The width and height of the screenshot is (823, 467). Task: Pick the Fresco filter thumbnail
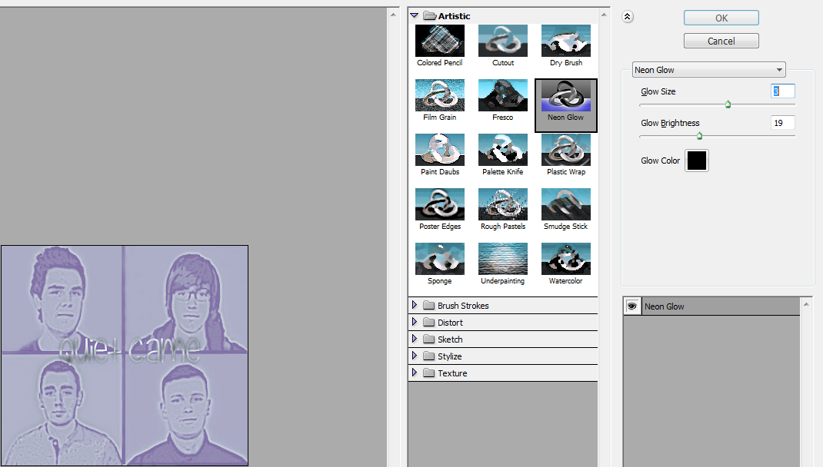pos(503,95)
